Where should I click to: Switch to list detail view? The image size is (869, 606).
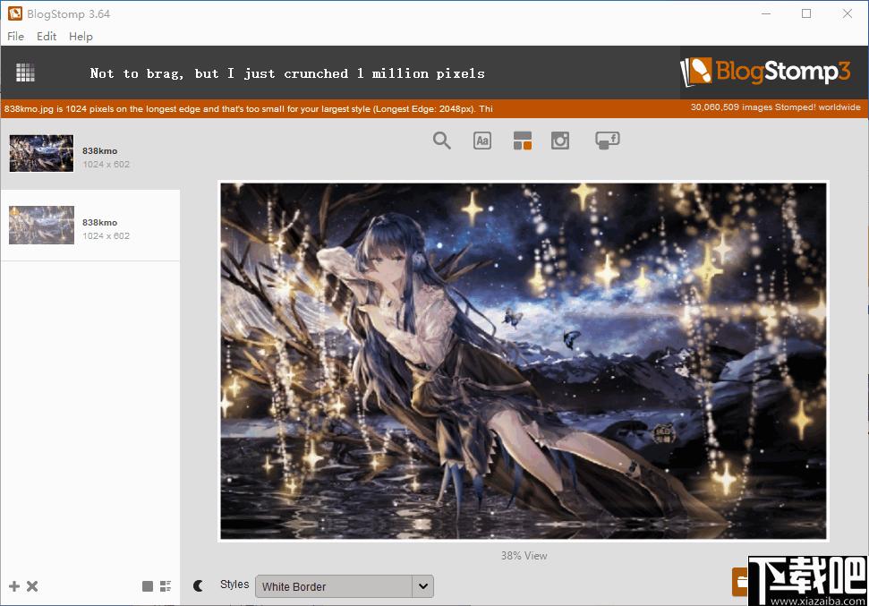tap(166, 586)
